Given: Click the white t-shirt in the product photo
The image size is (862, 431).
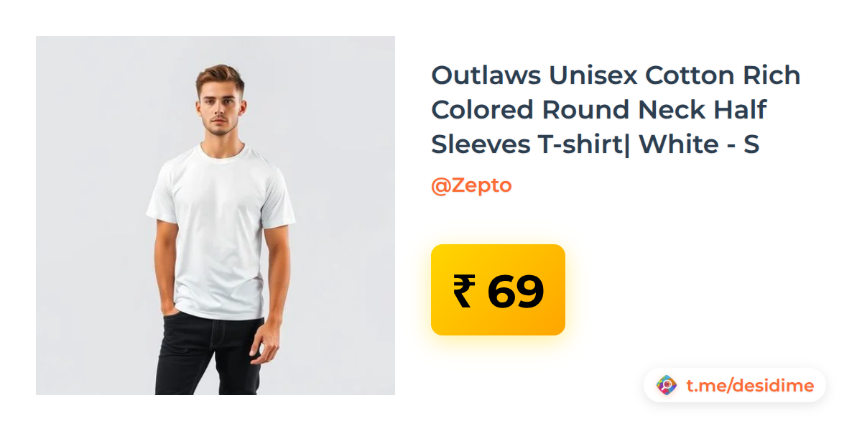Looking at the screenshot, I should coord(219,230).
